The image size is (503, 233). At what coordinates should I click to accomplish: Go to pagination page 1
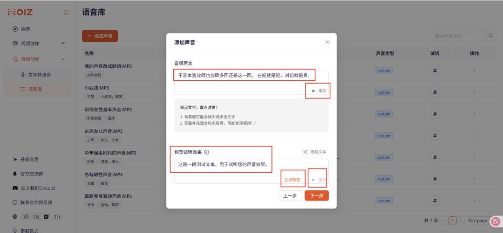pos(453,220)
